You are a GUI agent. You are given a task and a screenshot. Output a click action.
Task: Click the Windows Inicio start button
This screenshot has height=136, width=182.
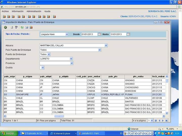[9, 133]
